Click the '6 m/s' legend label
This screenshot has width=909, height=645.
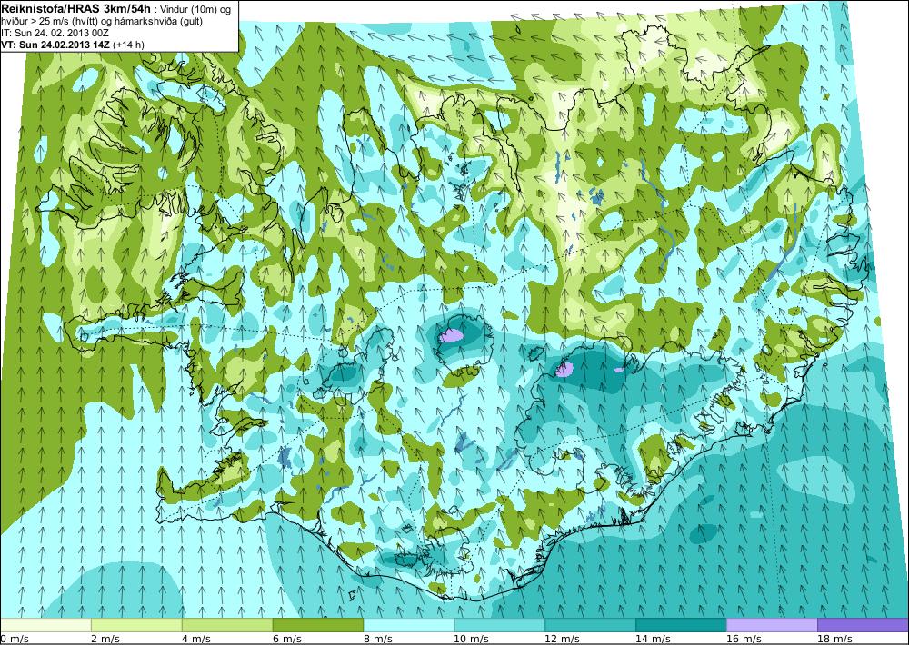point(287,639)
